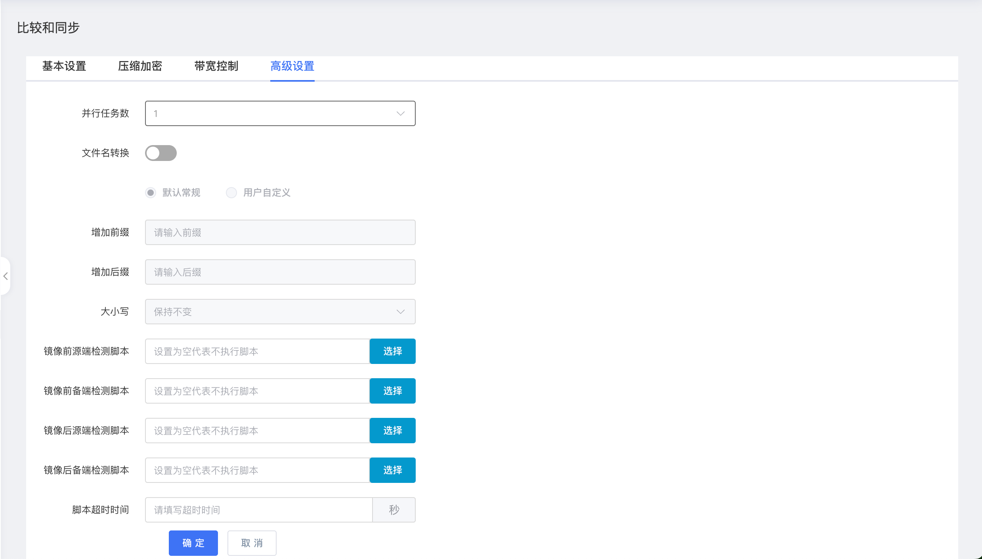Click the 脚本超时时间 label
Viewport: 982px width, 559px height.
[x=101, y=510]
